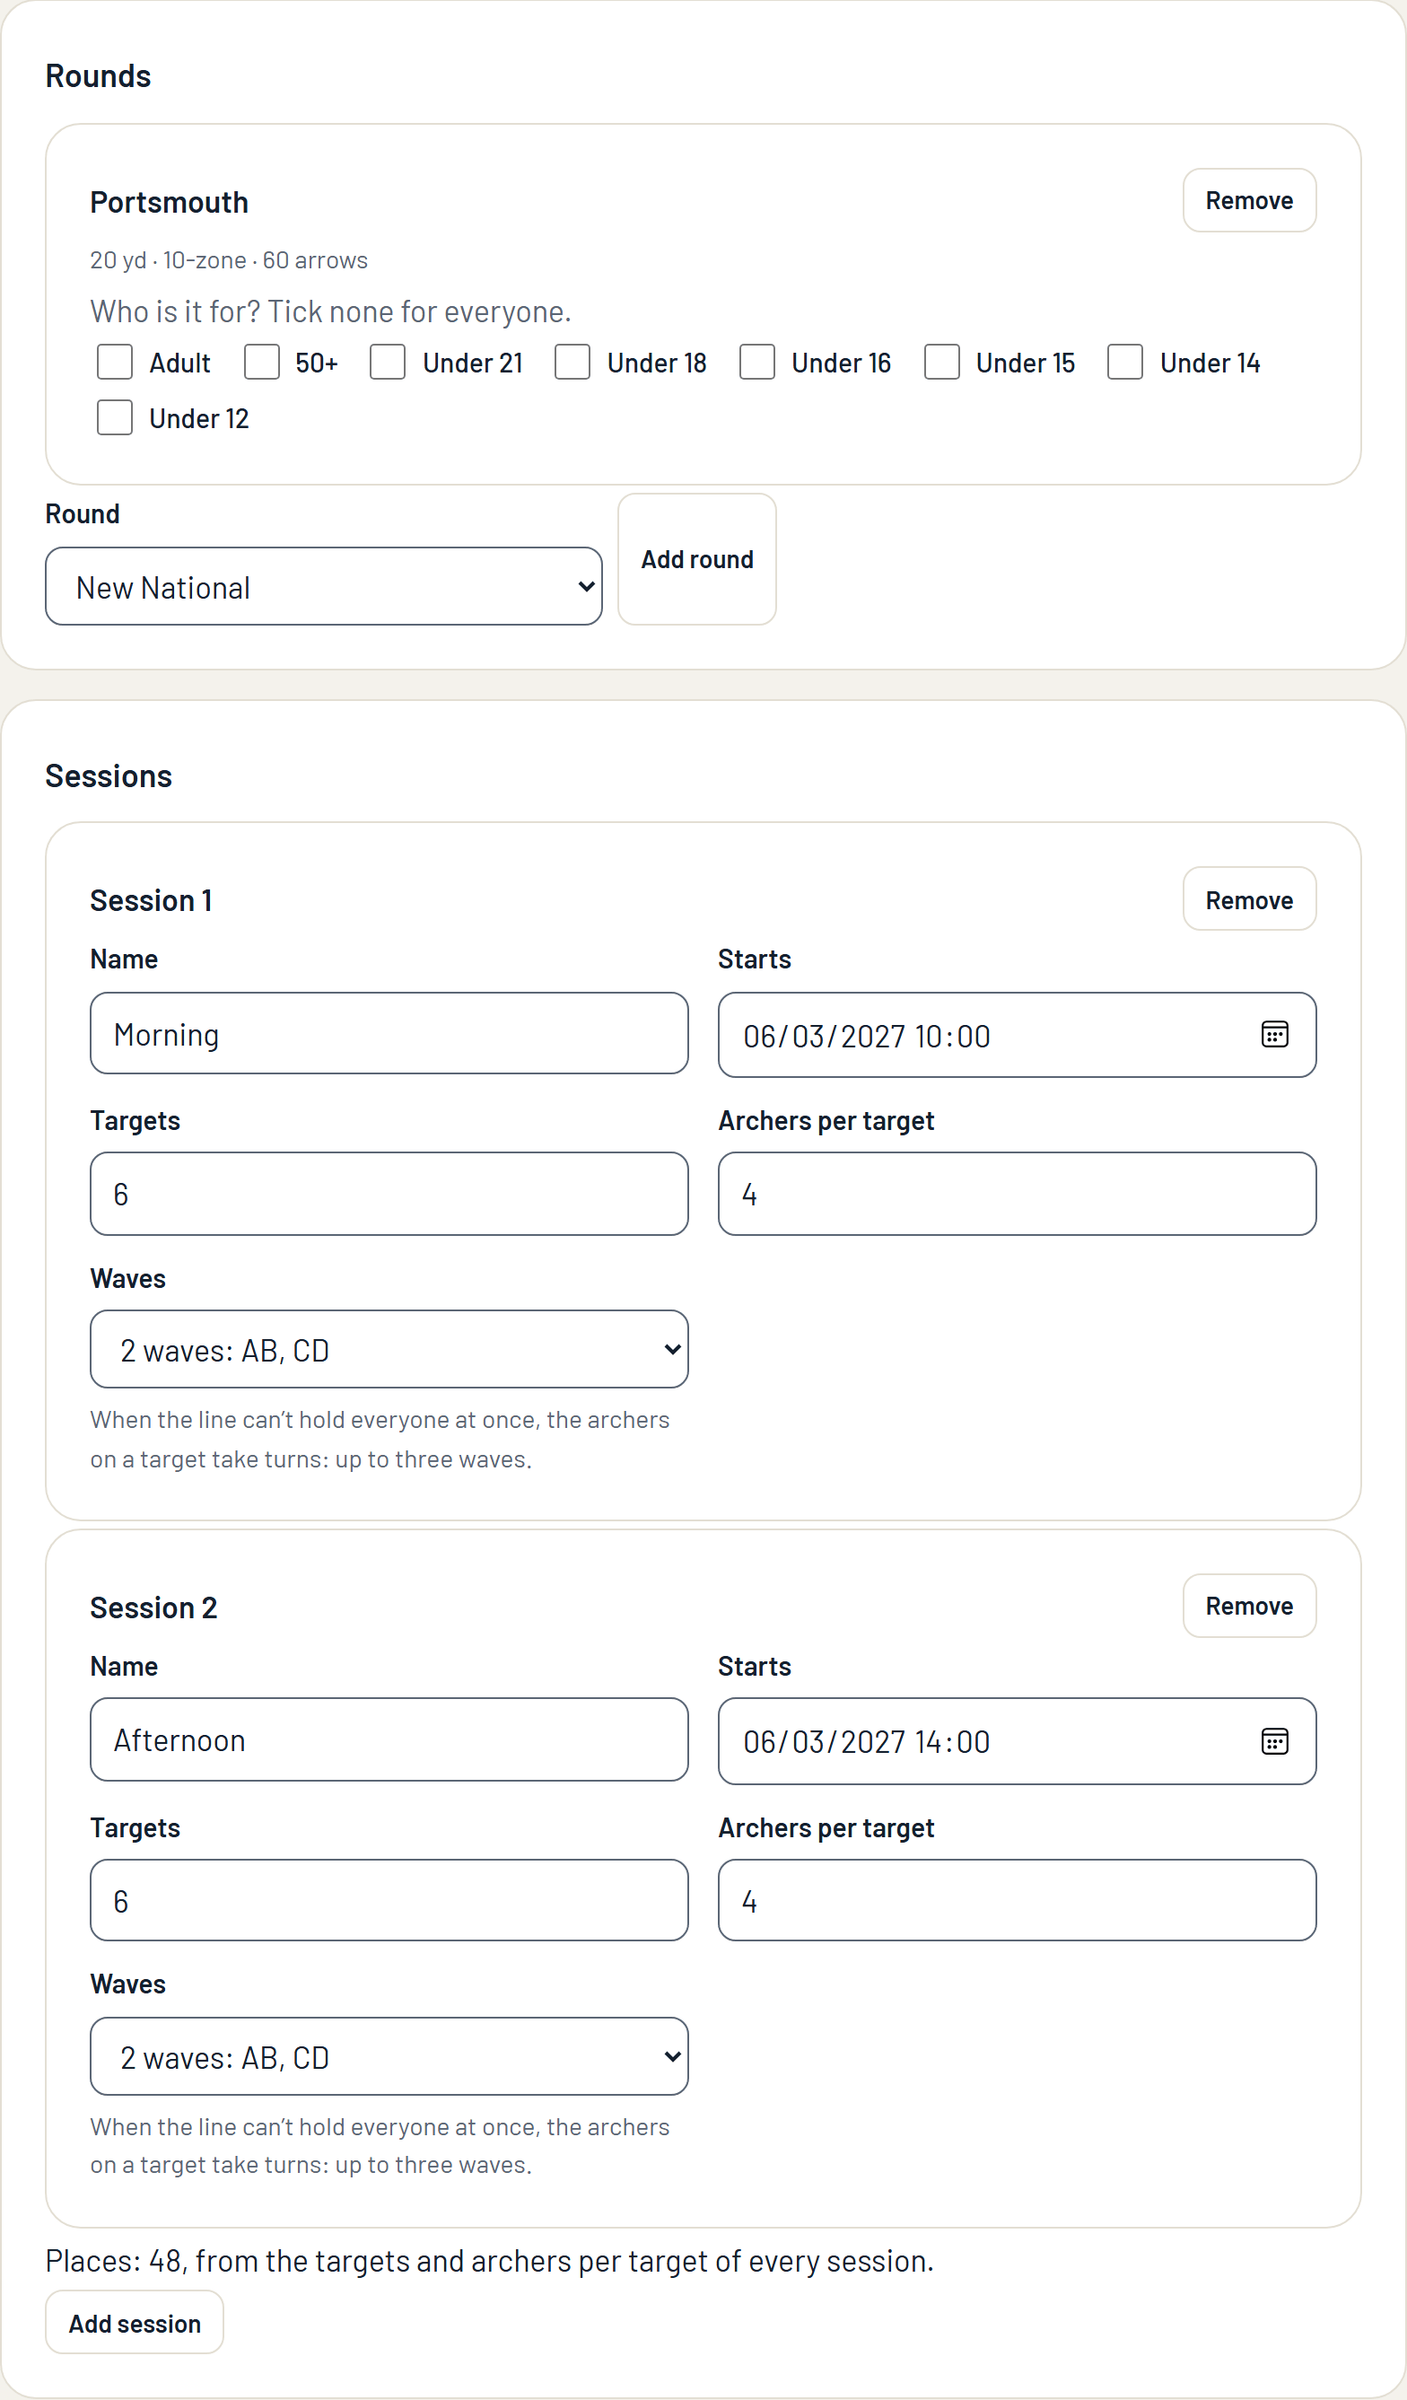Viewport: 1407px width, 2400px height.
Task: Tick the Under 21 checkbox
Action: click(x=388, y=362)
